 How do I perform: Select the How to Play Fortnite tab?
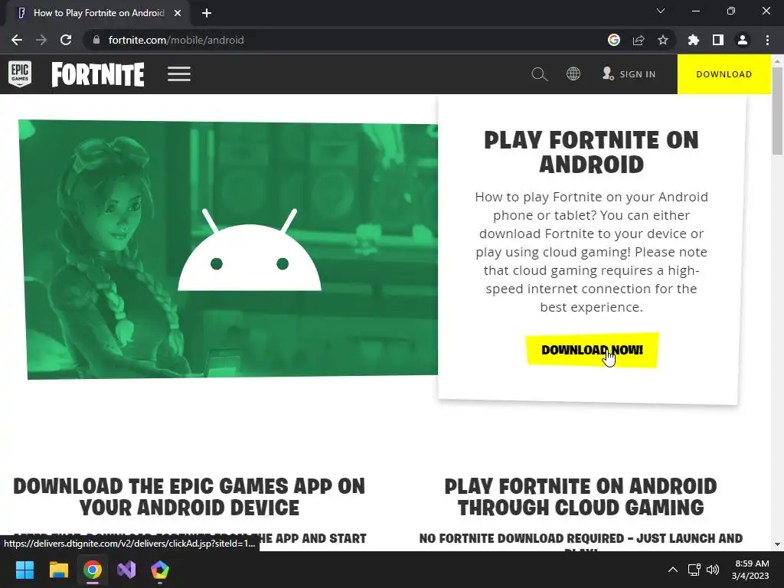pyautogui.click(x=98, y=13)
